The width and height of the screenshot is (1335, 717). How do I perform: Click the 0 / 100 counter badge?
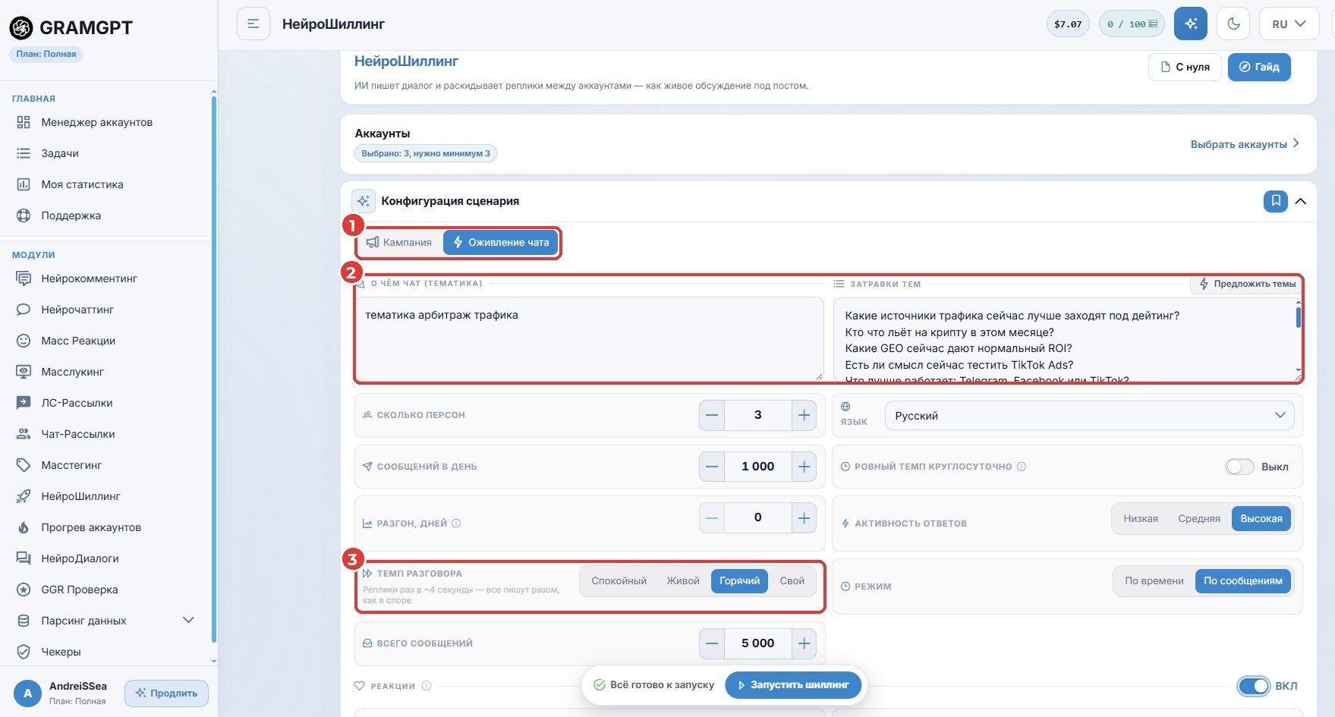(1132, 24)
